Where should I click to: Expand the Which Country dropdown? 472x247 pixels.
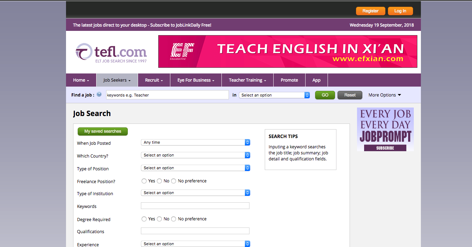click(195, 155)
